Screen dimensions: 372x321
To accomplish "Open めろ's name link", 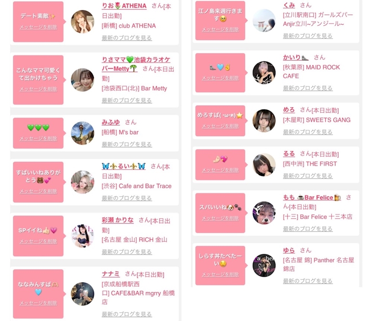I will (x=289, y=110).
